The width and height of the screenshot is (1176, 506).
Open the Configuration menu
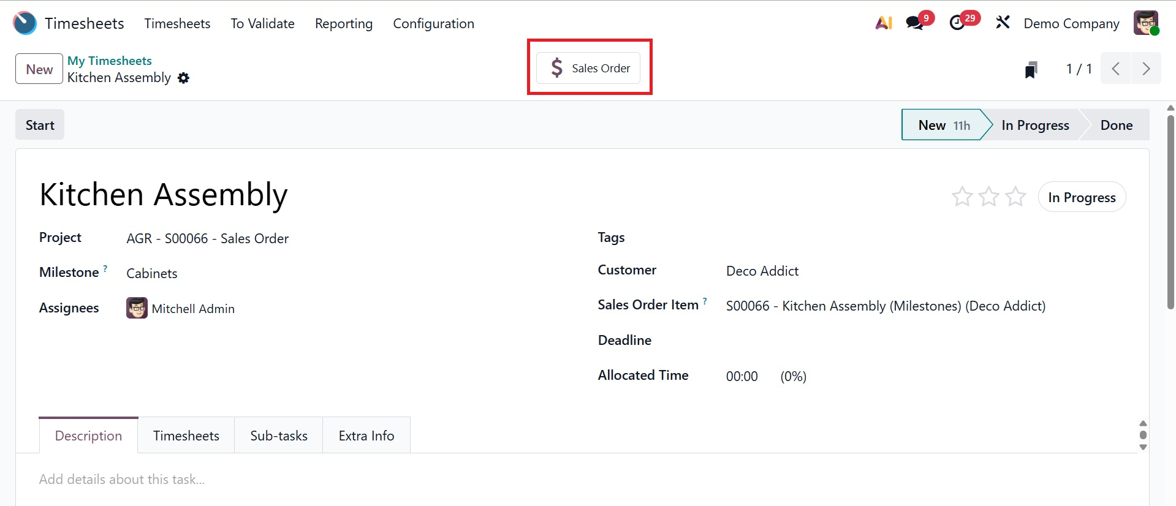point(433,23)
